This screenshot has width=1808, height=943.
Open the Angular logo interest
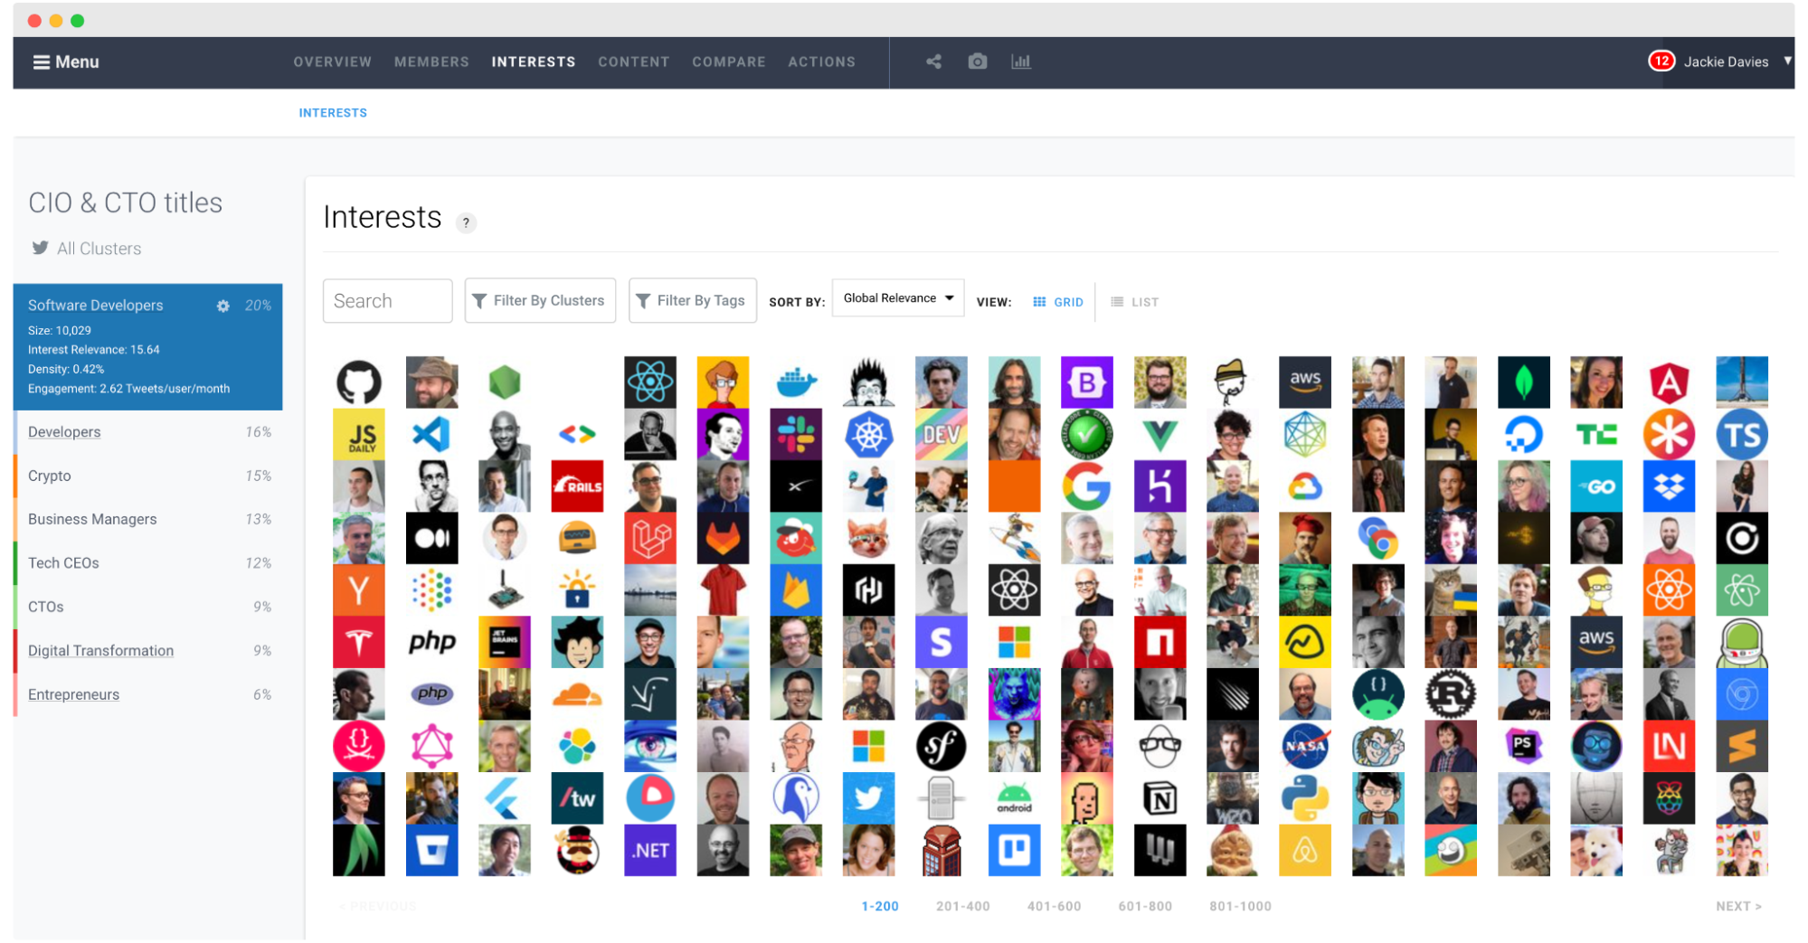(x=1669, y=382)
